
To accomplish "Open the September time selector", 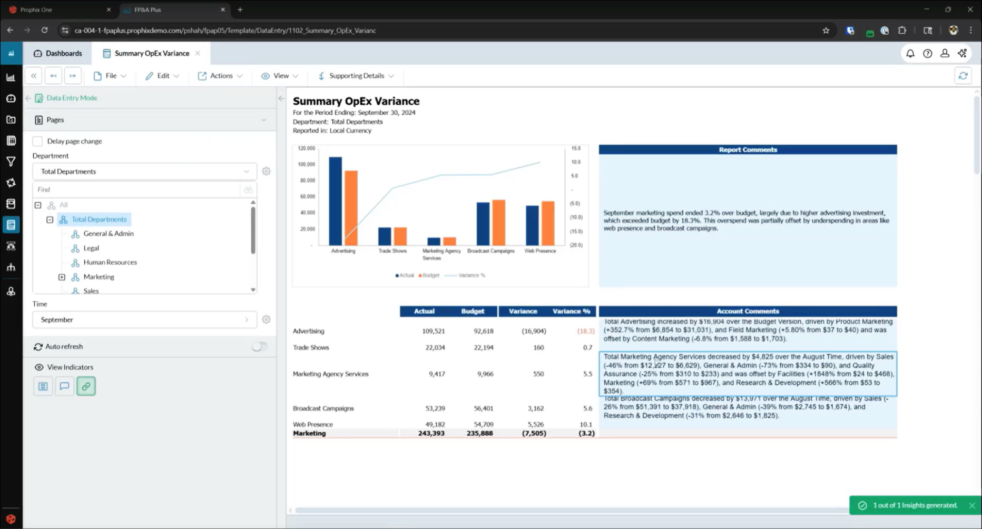I will coord(144,320).
